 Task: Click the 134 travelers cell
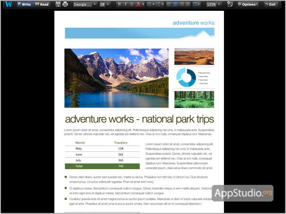(x=121, y=148)
